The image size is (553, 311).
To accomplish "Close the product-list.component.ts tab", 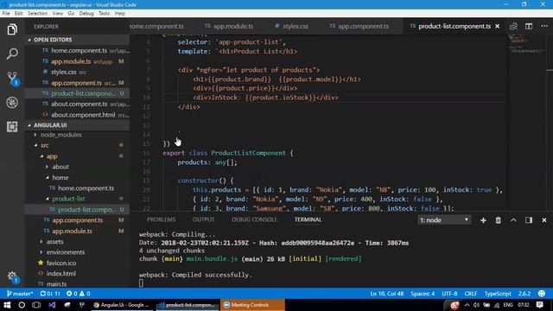I will pos(498,27).
